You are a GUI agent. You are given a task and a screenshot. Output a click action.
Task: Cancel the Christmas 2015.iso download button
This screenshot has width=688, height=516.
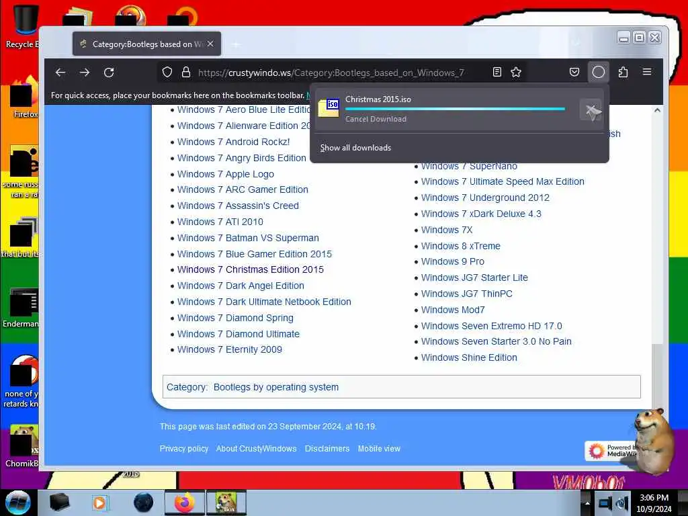[x=591, y=110]
